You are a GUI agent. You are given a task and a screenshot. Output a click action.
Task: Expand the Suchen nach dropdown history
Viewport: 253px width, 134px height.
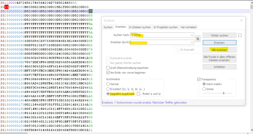pos(192,35)
